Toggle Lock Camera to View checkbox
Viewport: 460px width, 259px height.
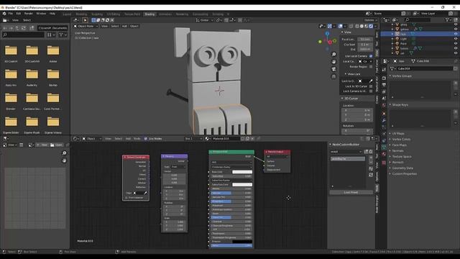tap(371, 91)
